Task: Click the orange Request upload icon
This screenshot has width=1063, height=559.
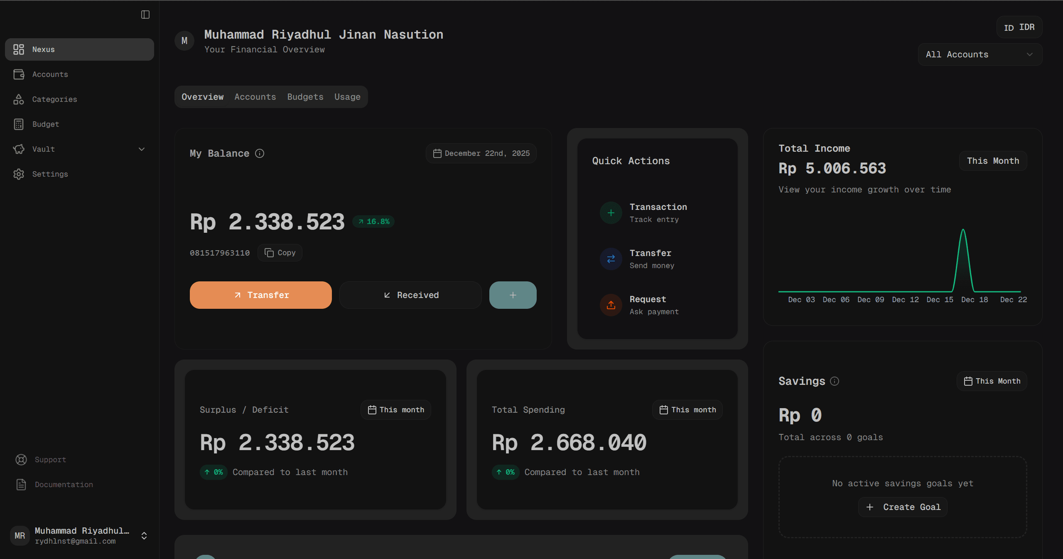Action: point(611,305)
